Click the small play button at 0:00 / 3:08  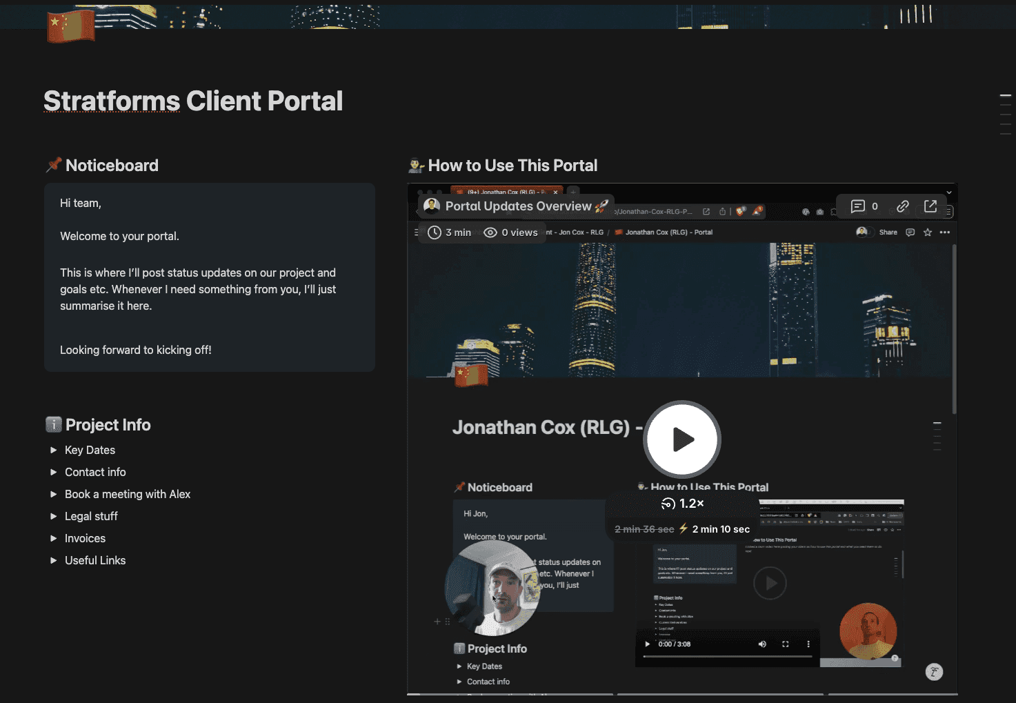coord(647,644)
